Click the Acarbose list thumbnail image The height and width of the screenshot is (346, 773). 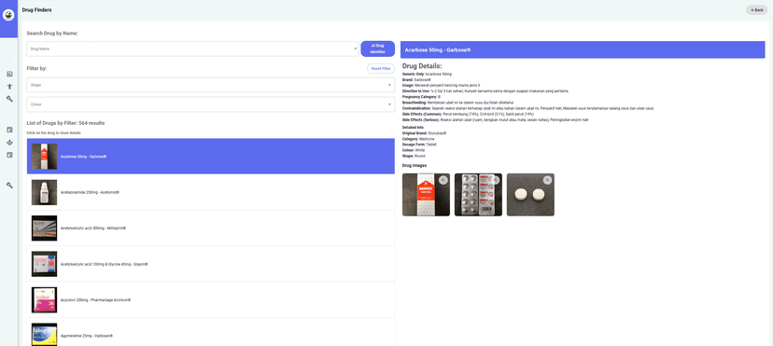45,157
